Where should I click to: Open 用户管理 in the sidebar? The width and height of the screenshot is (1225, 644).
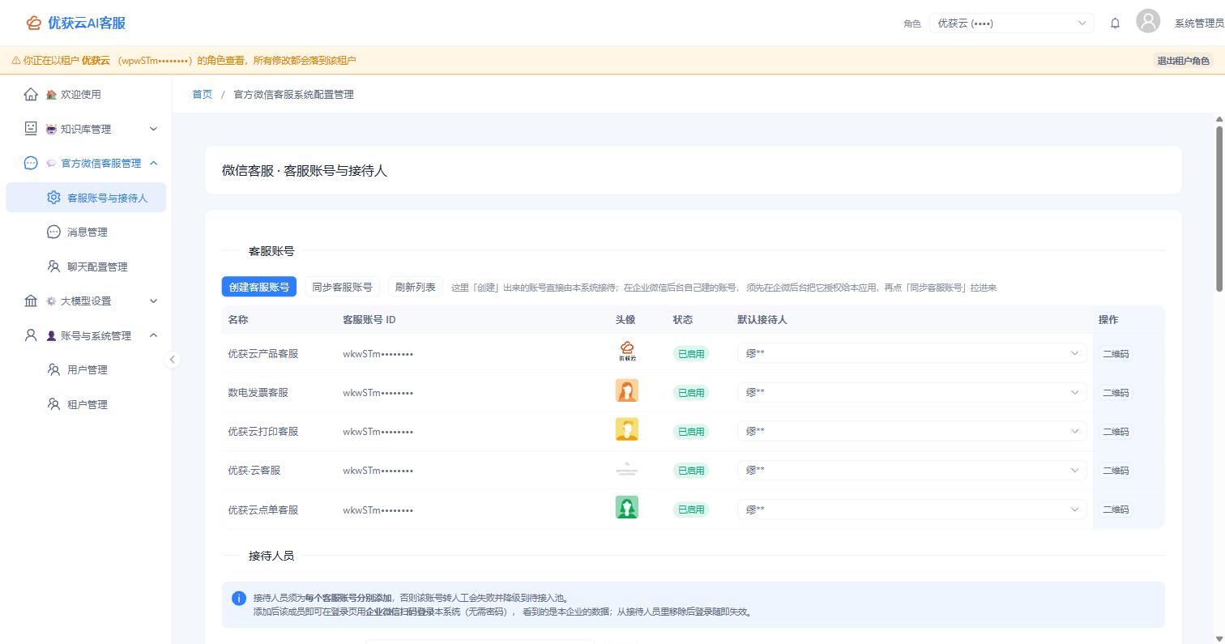click(86, 369)
